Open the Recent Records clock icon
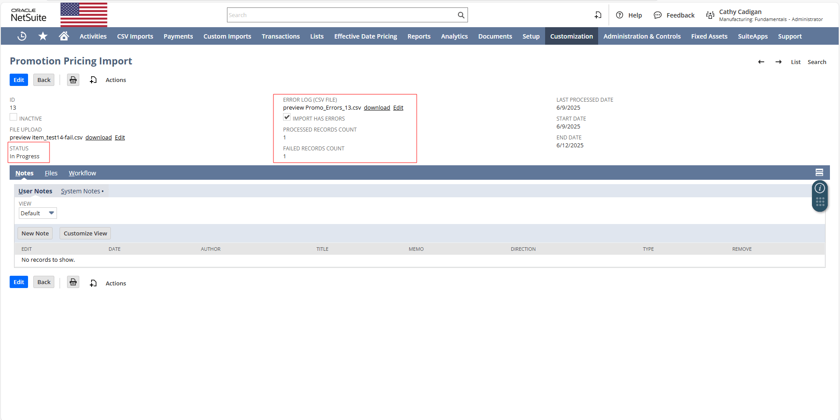840x420 pixels. [21, 36]
